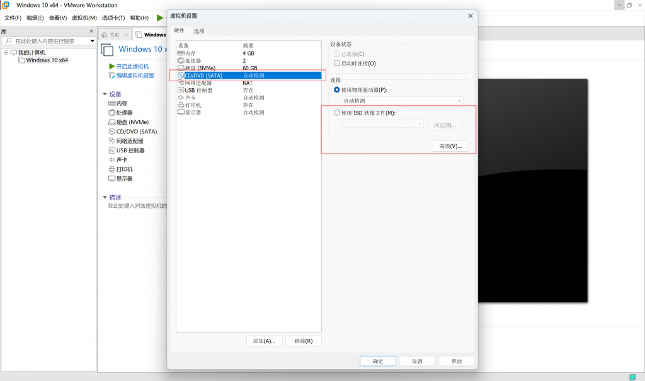Click the 编辑虚拟机设置 link

pyautogui.click(x=135, y=76)
